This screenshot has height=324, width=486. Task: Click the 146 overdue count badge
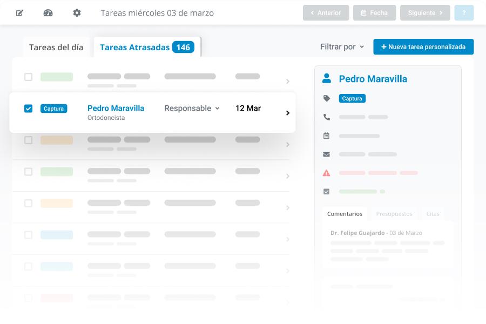coord(183,47)
